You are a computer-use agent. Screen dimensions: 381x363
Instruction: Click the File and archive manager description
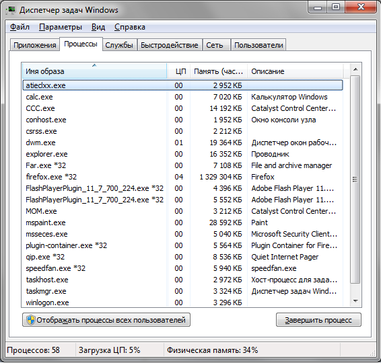(291, 165)
